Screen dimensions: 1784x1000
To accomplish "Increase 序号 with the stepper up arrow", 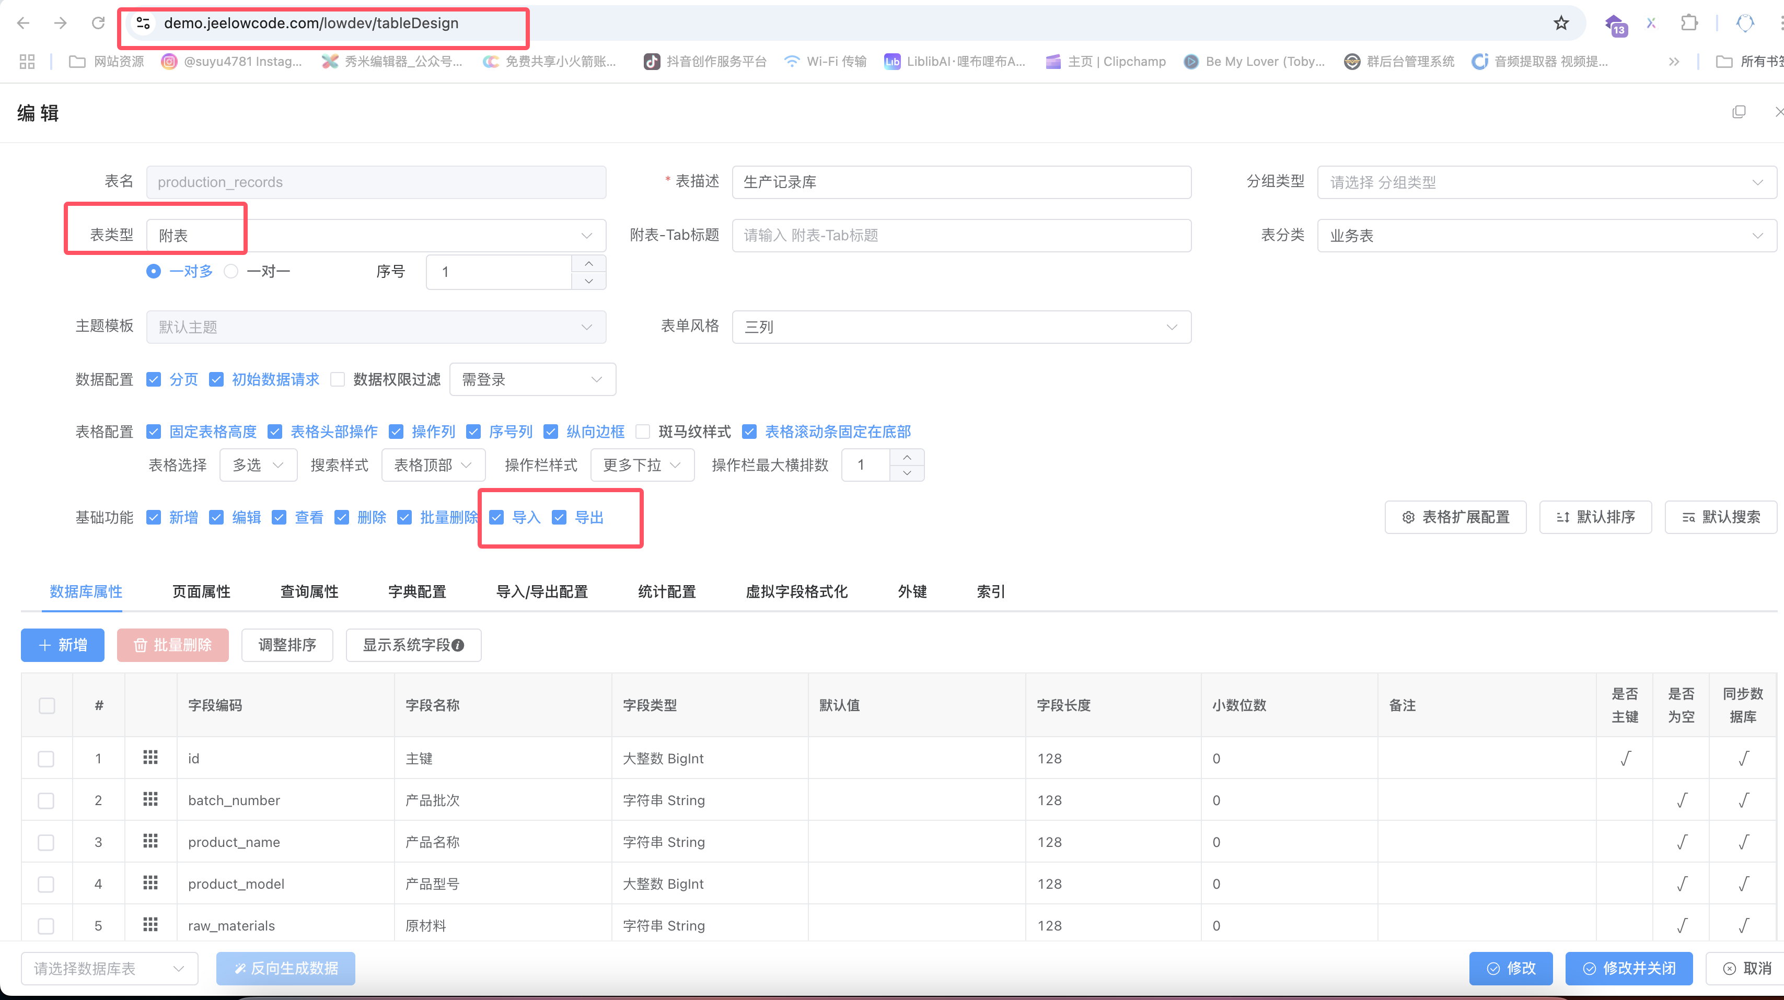I will tap(589, 263).
